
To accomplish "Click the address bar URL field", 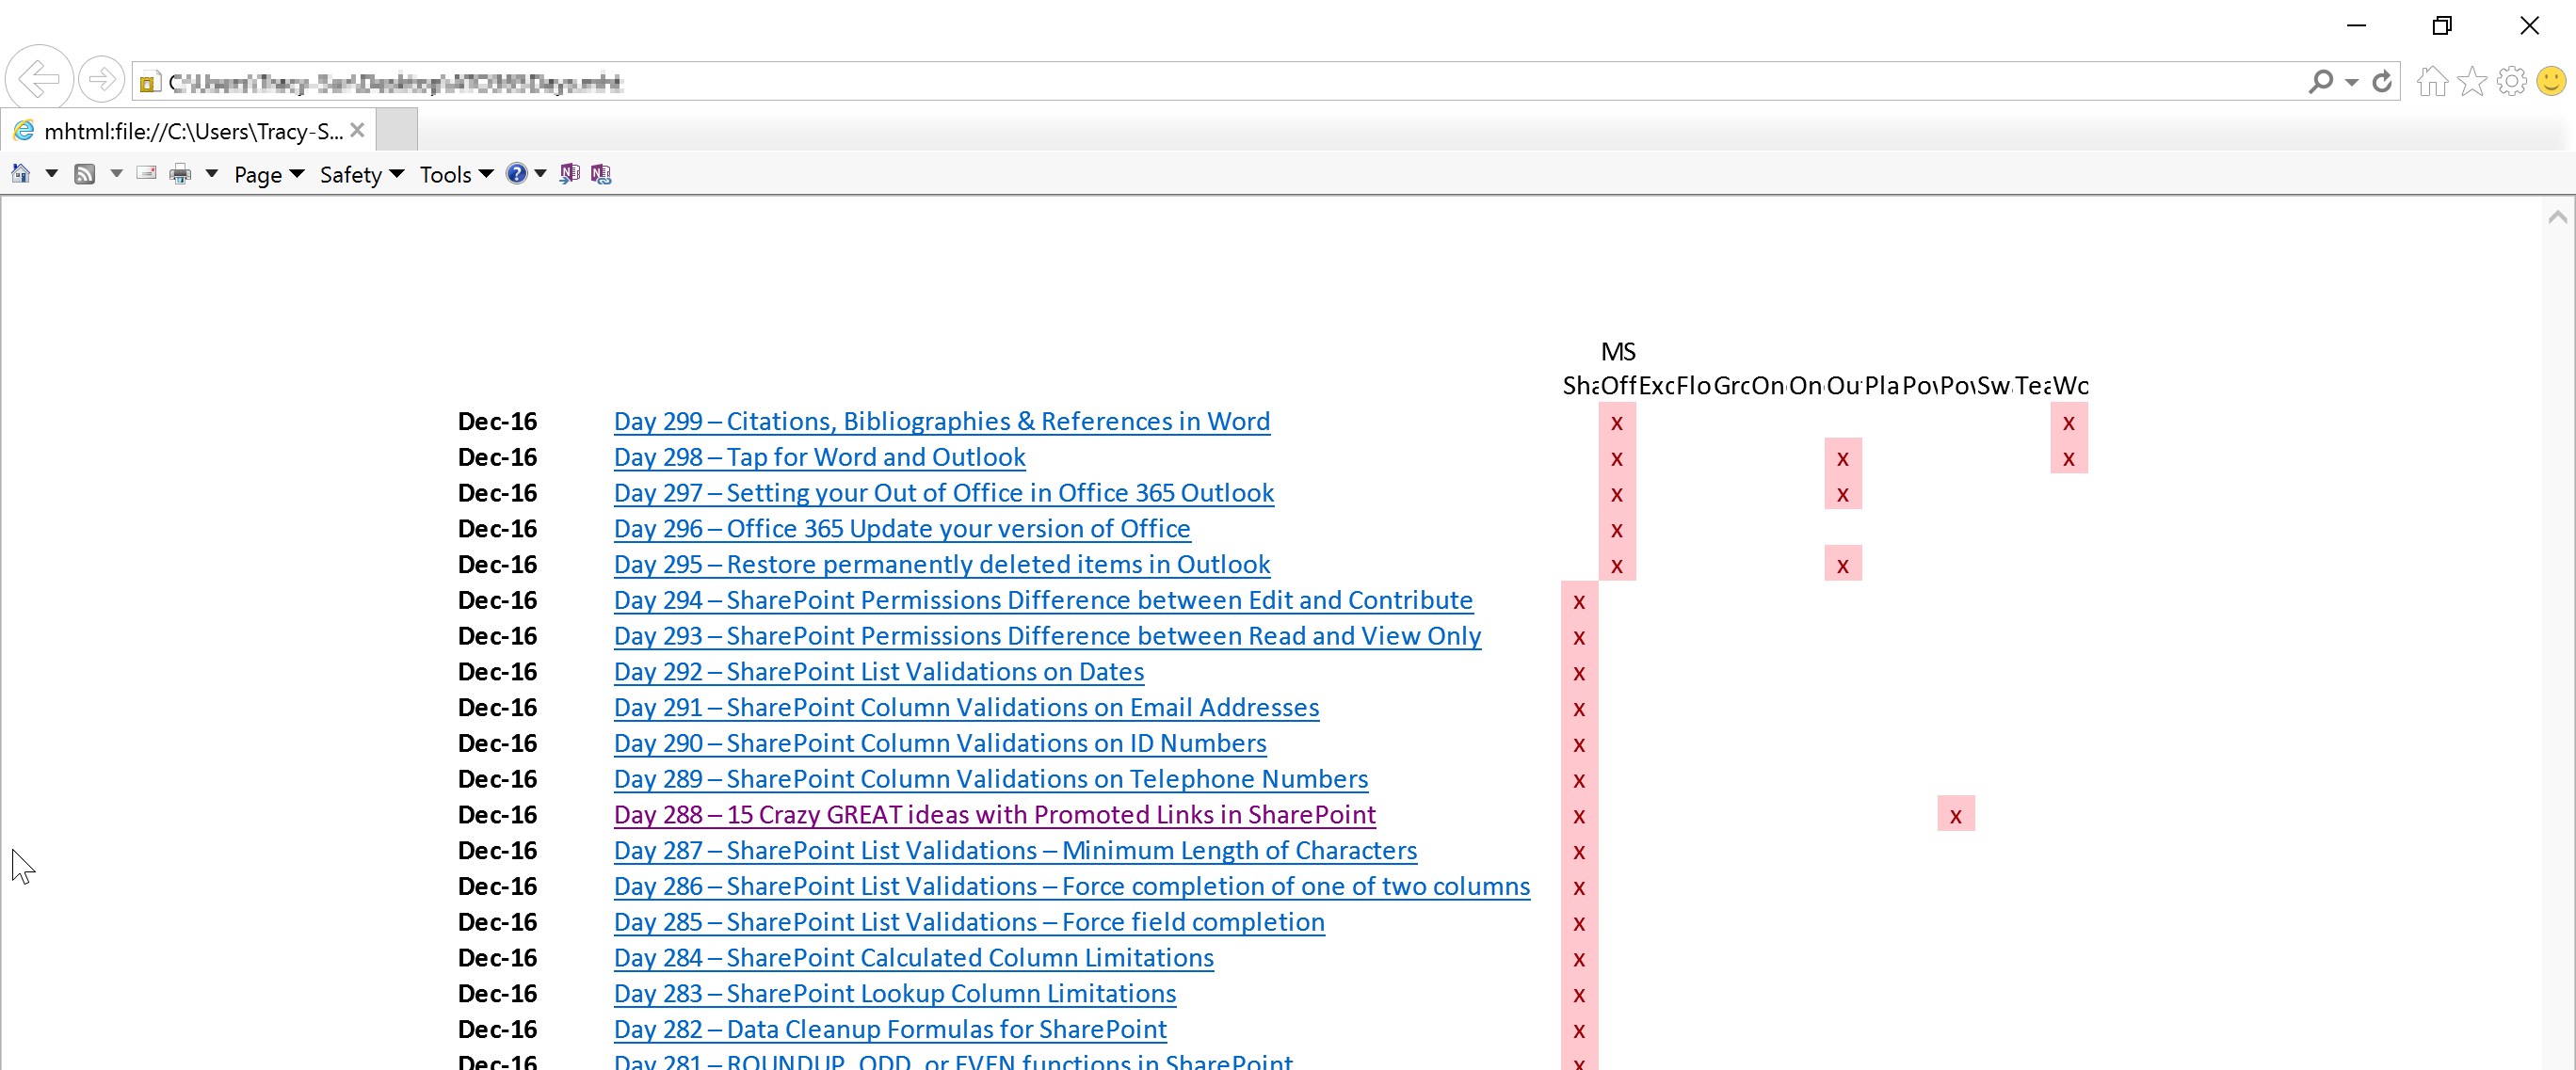I will [1200, 82].
